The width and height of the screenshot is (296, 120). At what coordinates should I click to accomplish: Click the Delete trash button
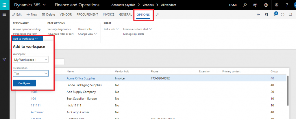pyautogui.click(x=48, y=14)
